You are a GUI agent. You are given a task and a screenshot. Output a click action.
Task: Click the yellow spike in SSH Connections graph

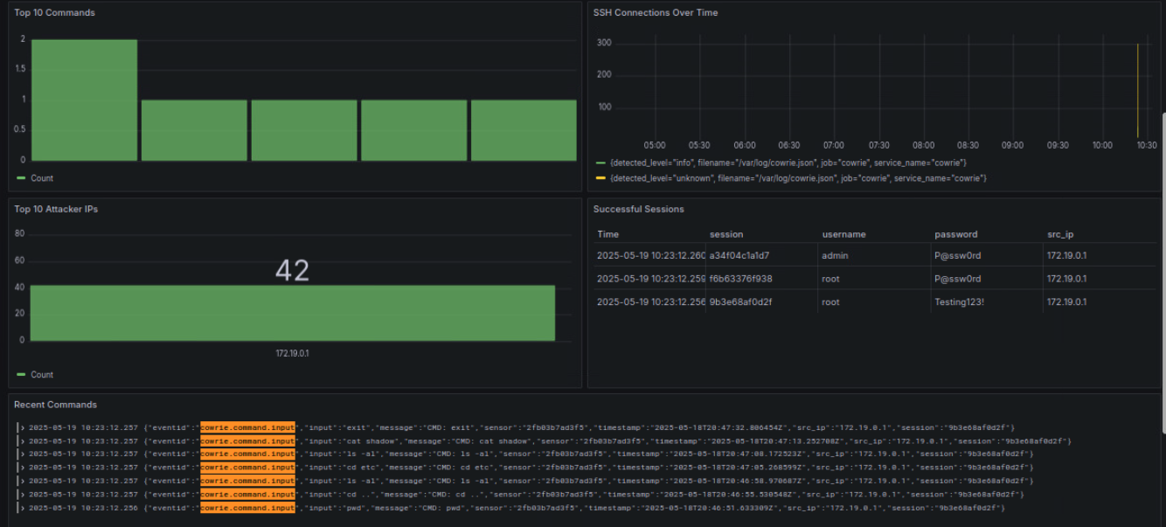click(1137, 90)
